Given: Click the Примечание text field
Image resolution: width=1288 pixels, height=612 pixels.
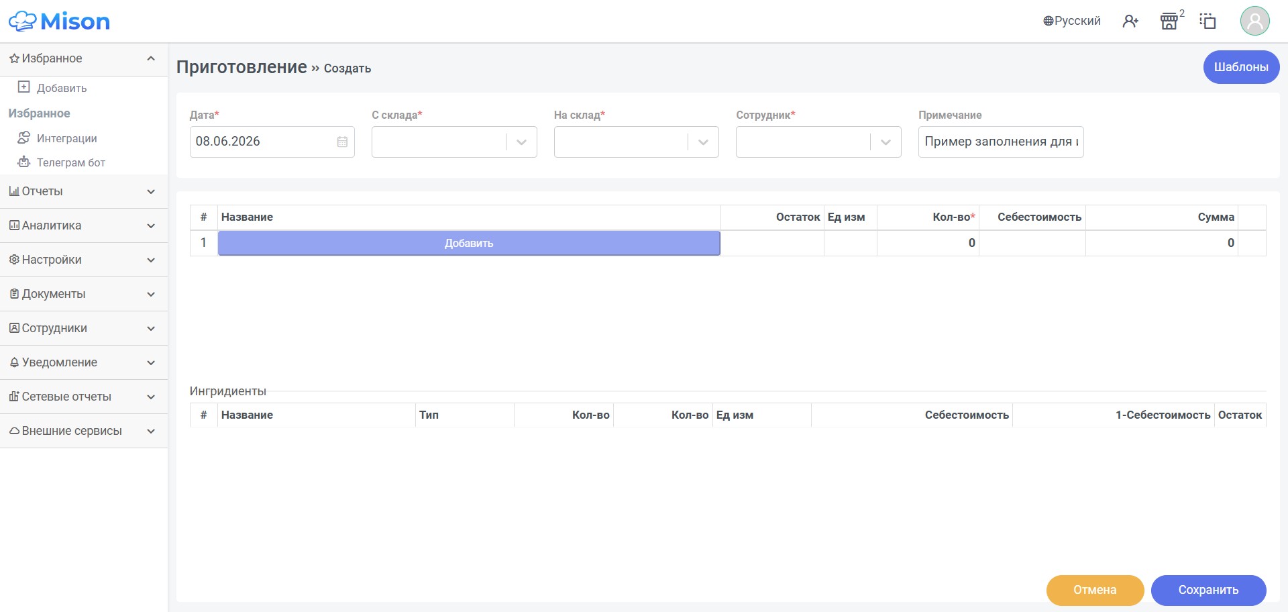Looking at the screenshot, I should pos(1001,142).
